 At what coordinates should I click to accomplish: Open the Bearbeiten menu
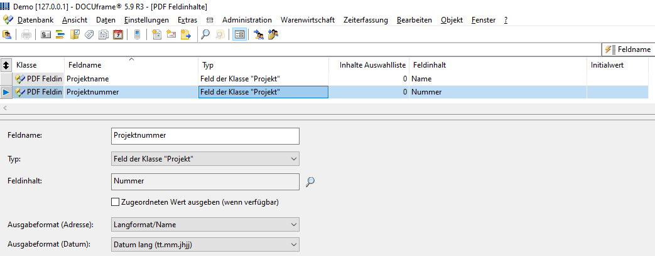(x=414, y=20)
